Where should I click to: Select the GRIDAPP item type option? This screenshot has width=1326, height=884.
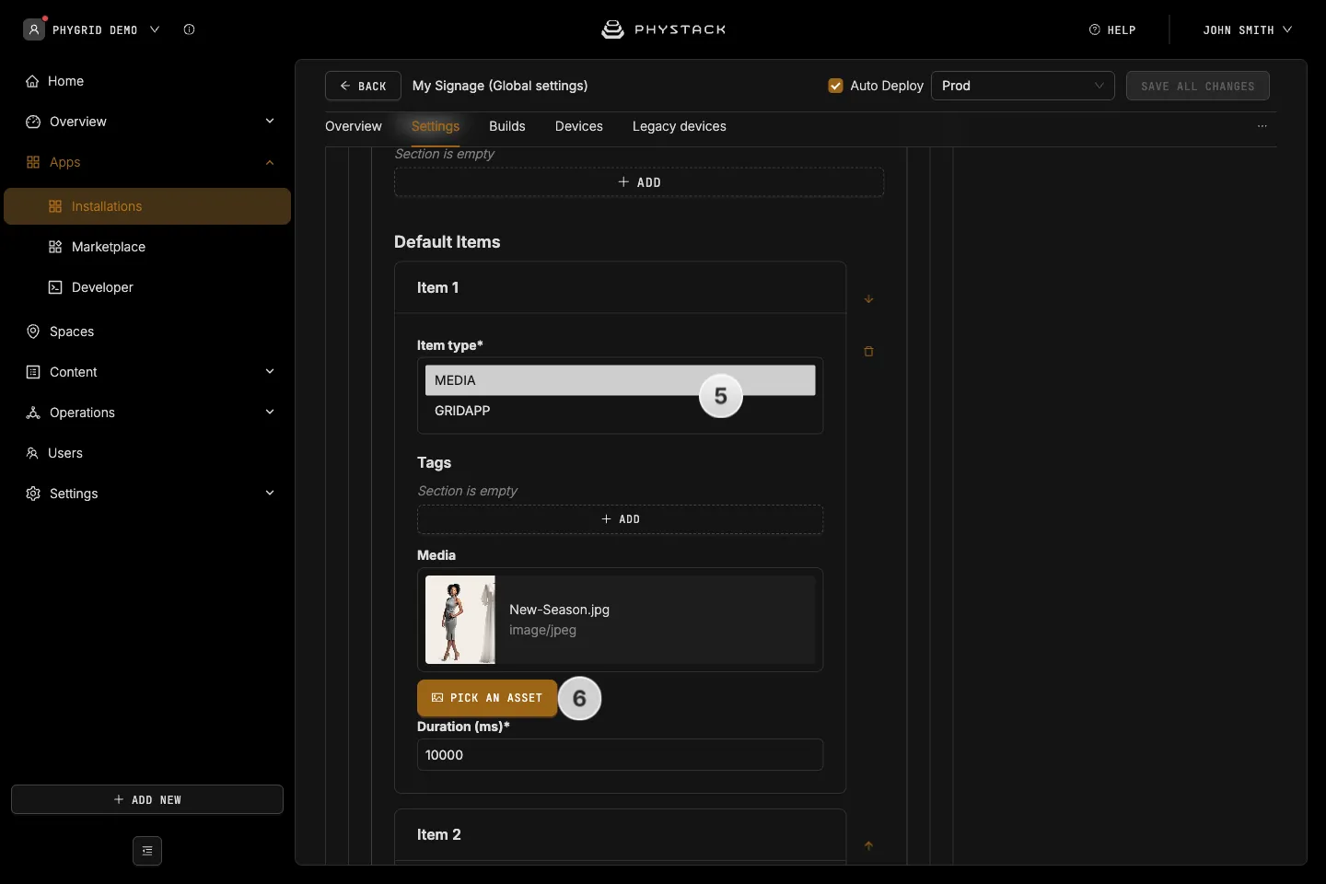[x=621, y=411]
